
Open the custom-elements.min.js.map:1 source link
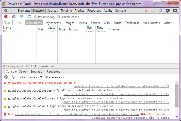click(x=130, y=118)
